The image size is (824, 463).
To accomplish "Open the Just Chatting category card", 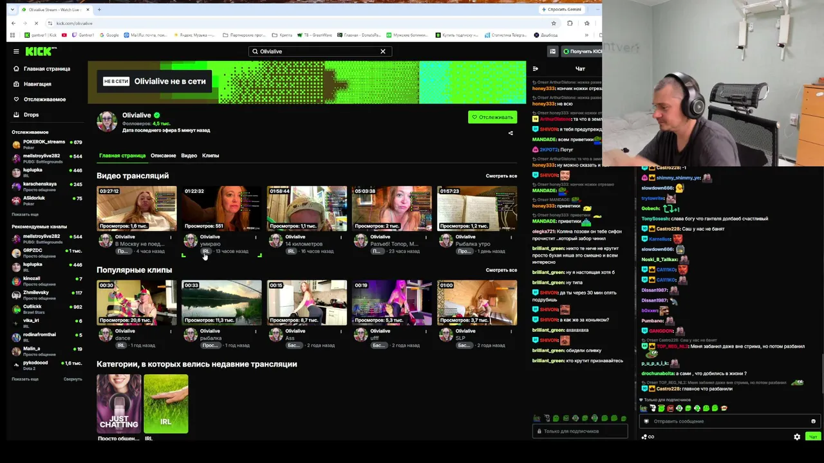I will pyautogui.click(x=119, y=403).
